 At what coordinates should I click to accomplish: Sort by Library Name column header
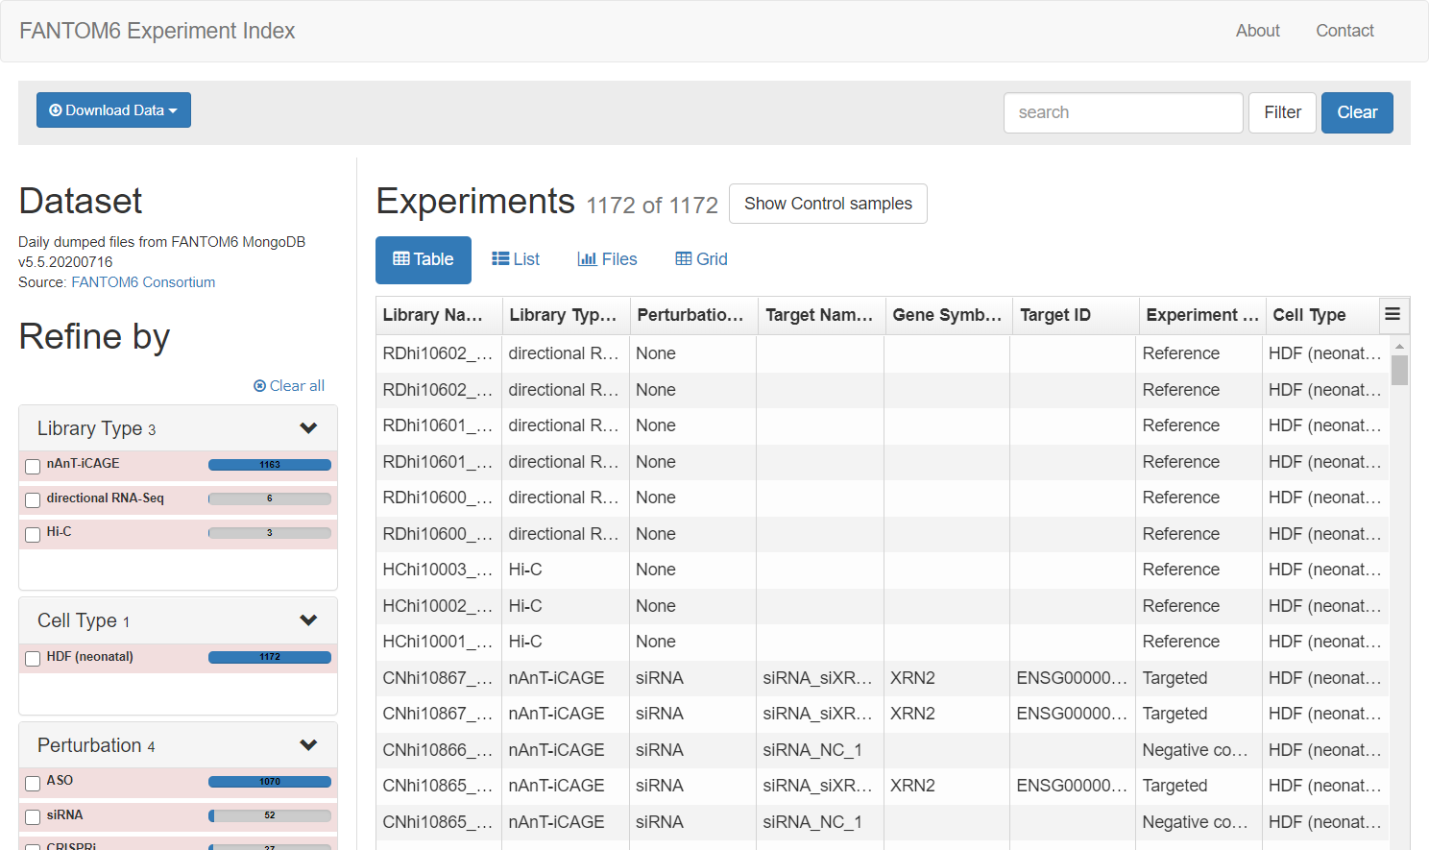pos(439,315)
